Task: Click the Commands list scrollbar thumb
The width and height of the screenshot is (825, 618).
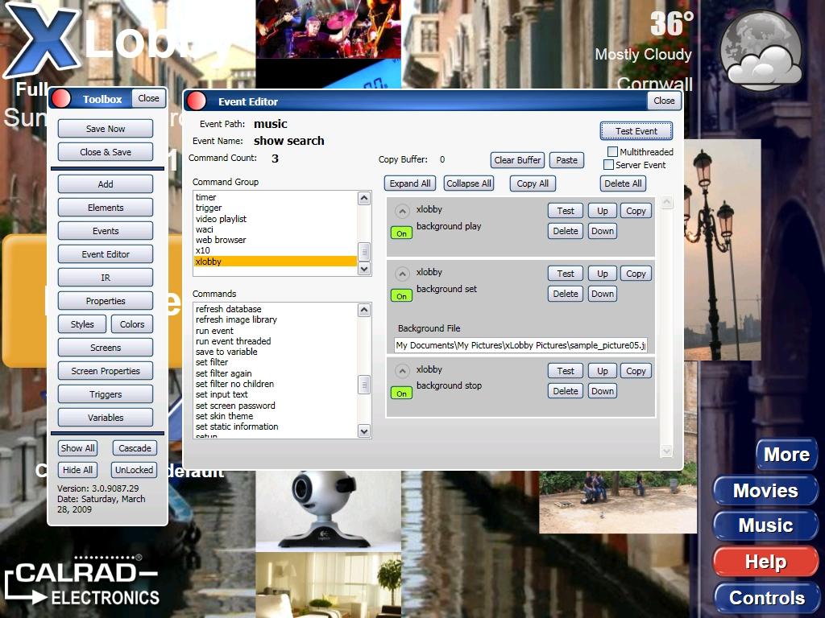Action: [x=364, y=385]
